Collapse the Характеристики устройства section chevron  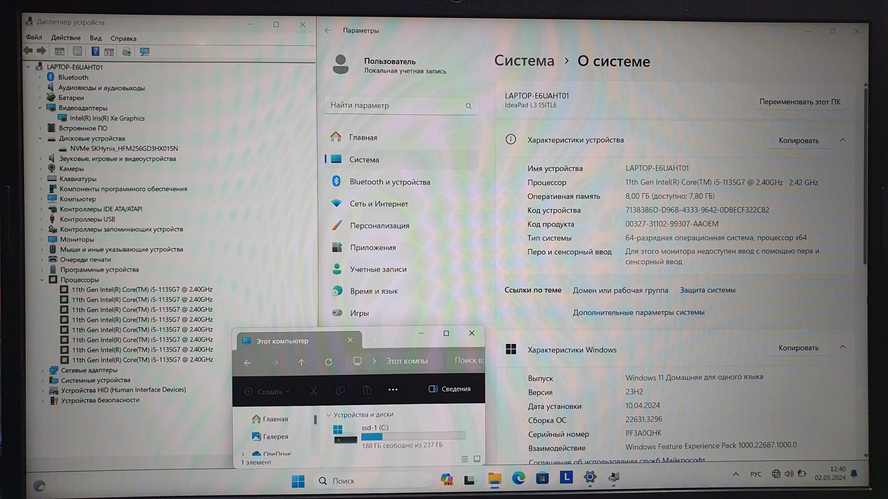tap(842, 140)
